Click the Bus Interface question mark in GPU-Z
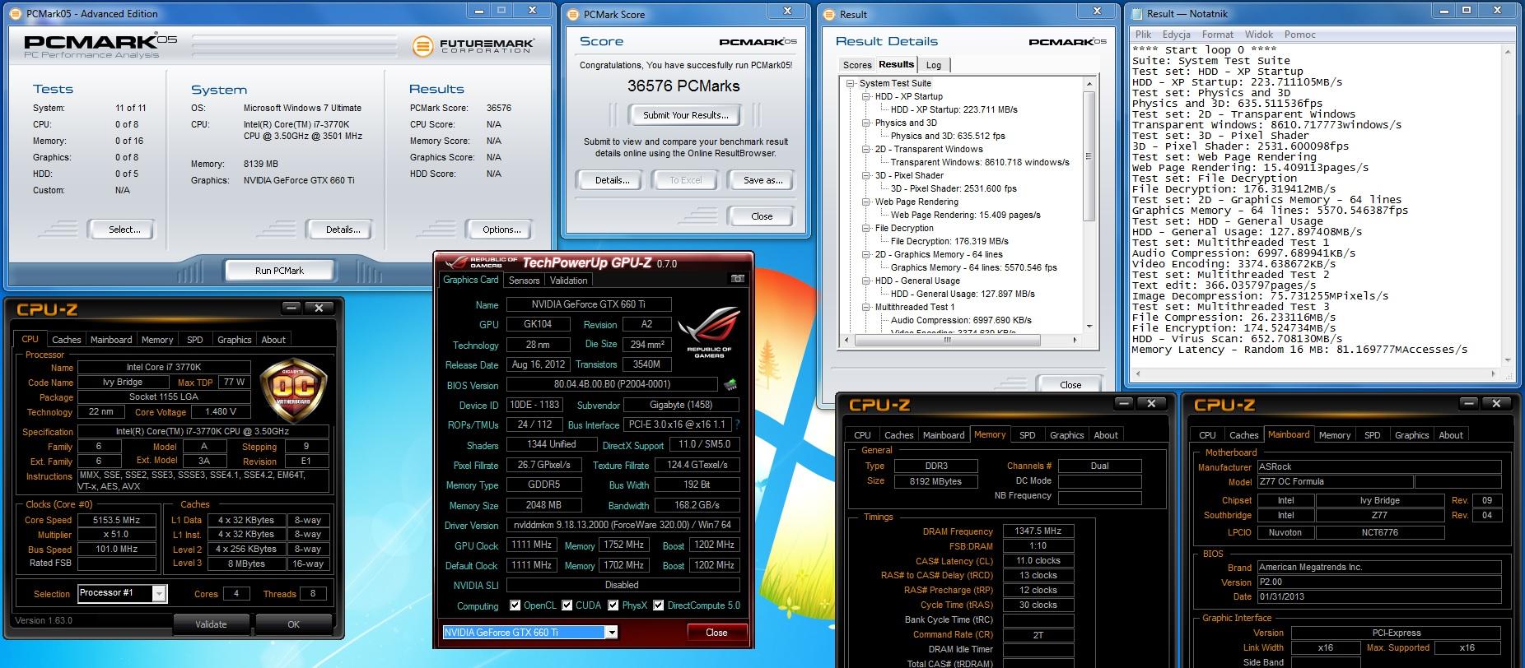1525x668 pixels. click(x=737, y=424)
